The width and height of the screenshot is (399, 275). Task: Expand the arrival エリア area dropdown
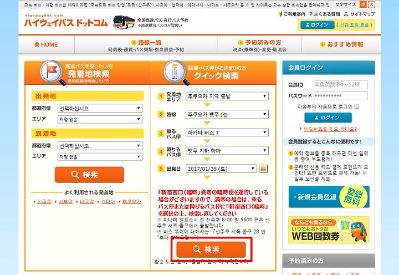pos(100,156)
